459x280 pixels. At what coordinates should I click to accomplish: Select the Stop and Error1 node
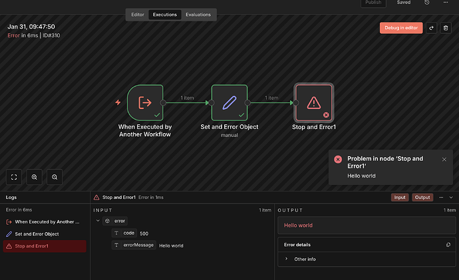click(x=313, y=103)
